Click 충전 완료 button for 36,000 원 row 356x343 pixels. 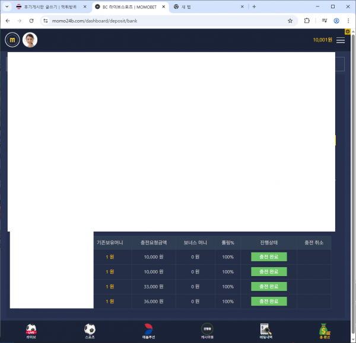coord(269,301)
